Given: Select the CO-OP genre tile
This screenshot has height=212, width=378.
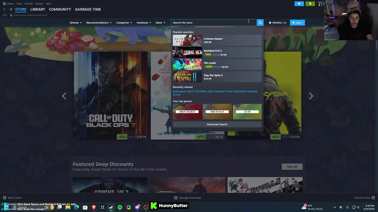Looking at the screenshot, I should (247, 112).
